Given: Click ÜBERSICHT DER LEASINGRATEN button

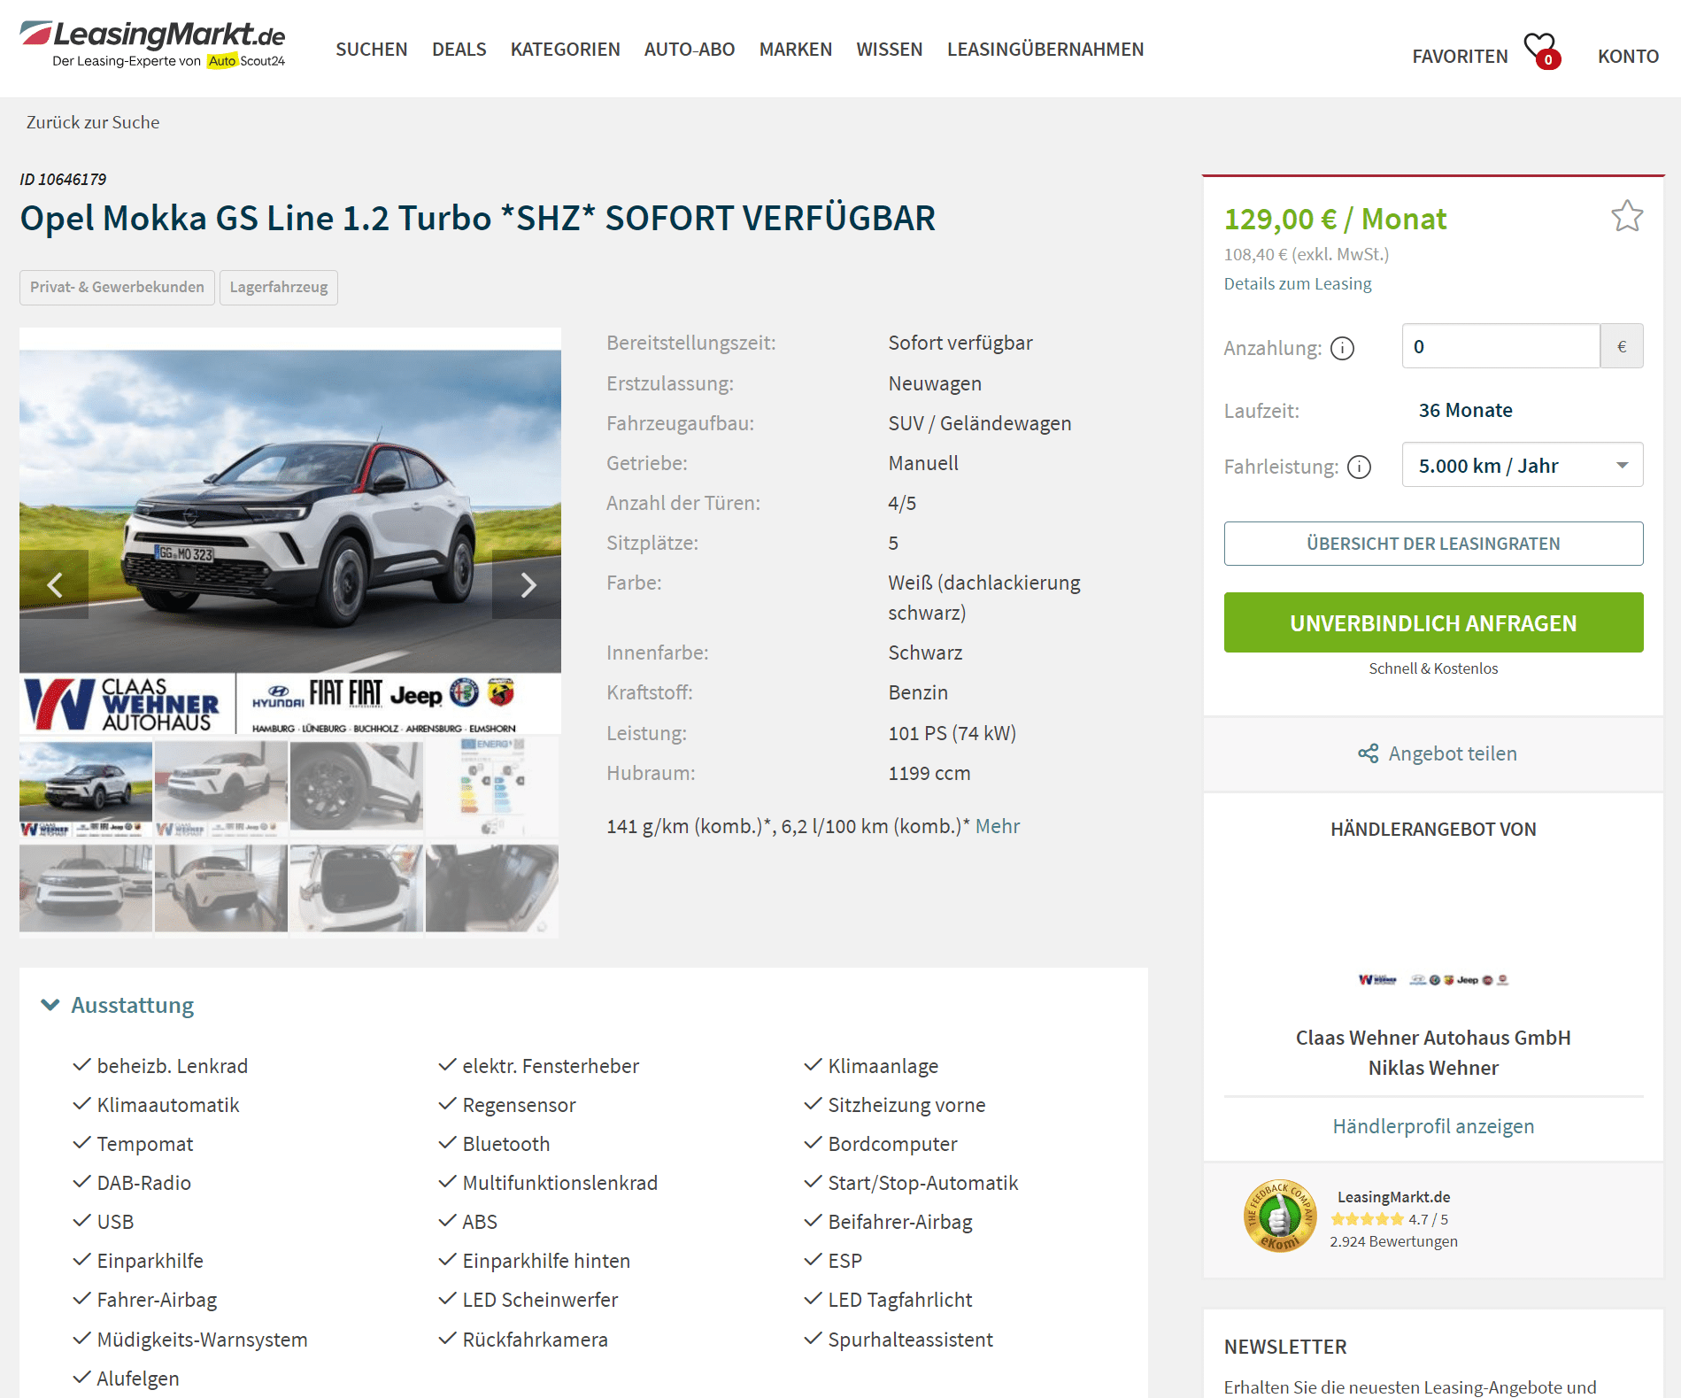Looking at the screenshot, I should coord(1433,544).
